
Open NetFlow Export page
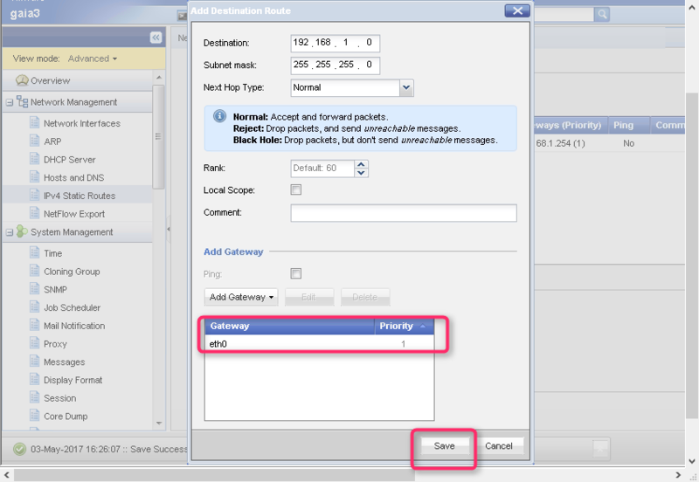point(74,214)
